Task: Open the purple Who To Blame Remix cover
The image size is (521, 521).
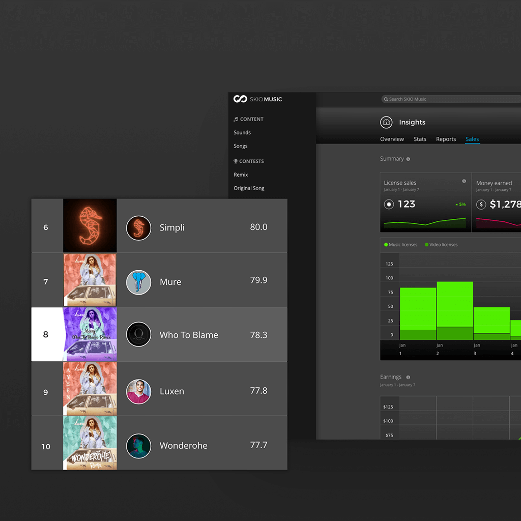Action: pos(90,334)
